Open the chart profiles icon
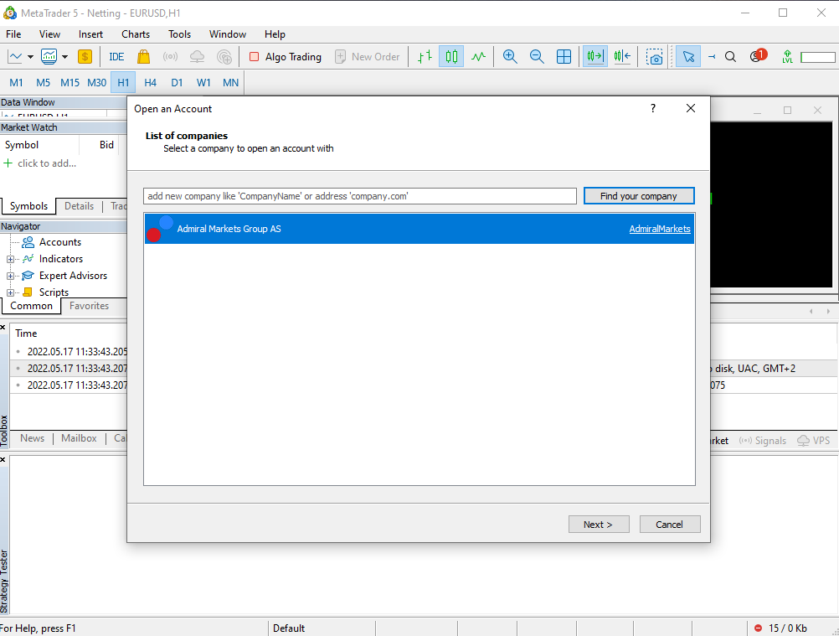 point(49,56)
